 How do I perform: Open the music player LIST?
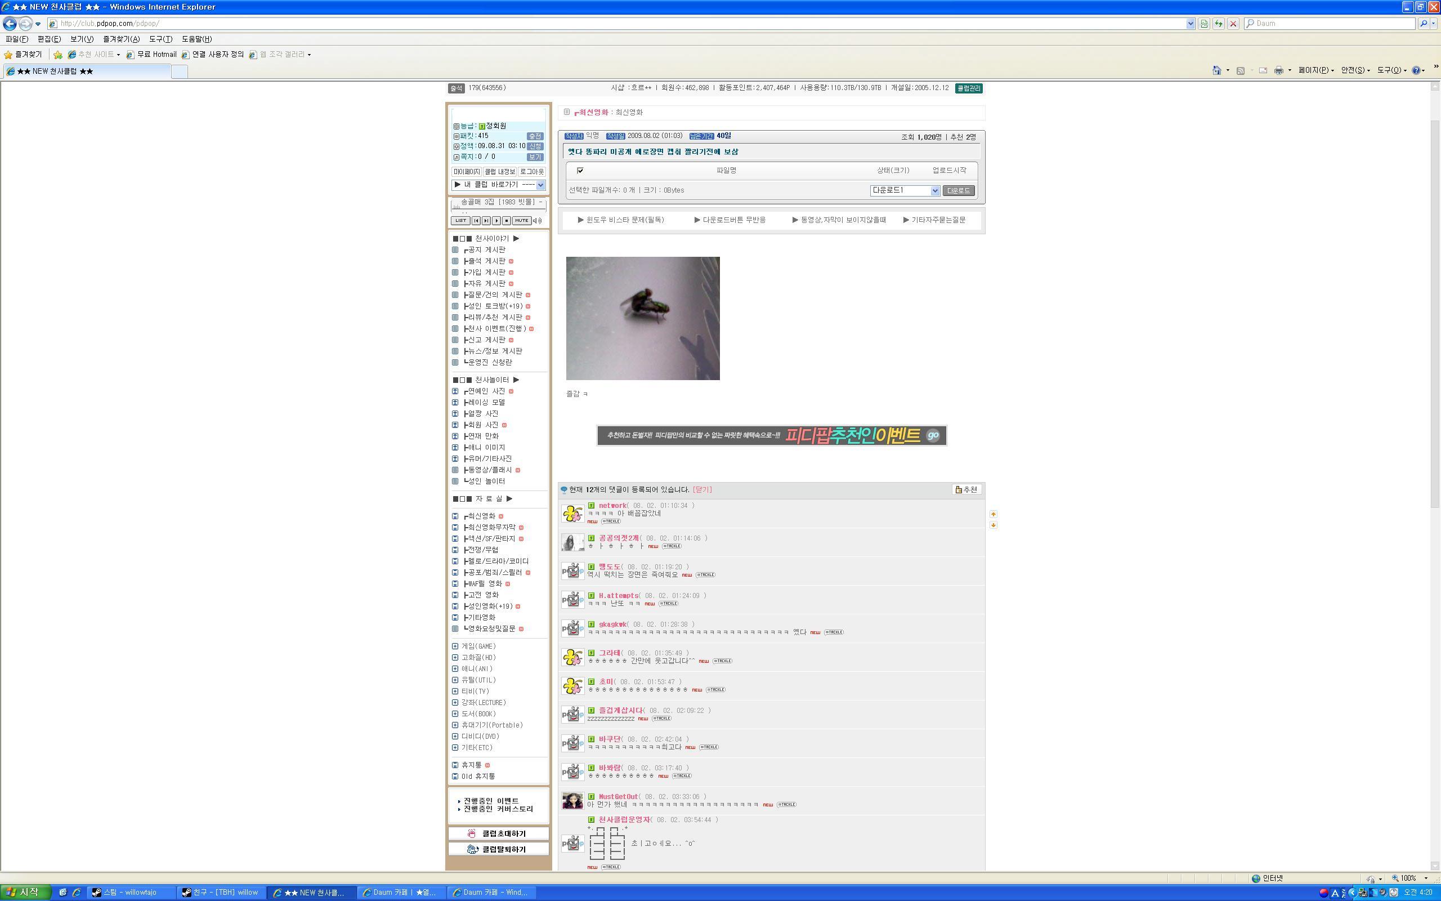460,221
